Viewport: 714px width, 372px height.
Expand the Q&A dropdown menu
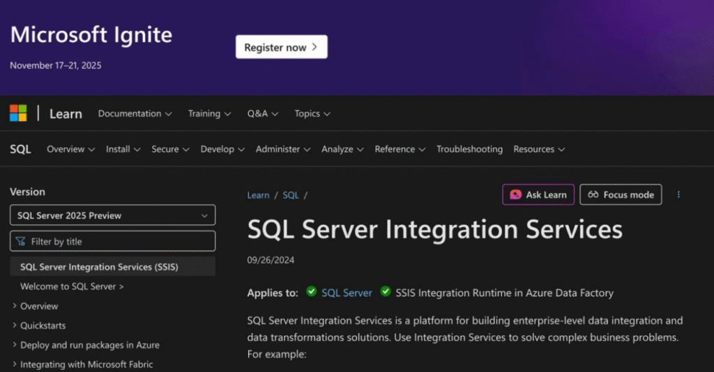[262, 114]
